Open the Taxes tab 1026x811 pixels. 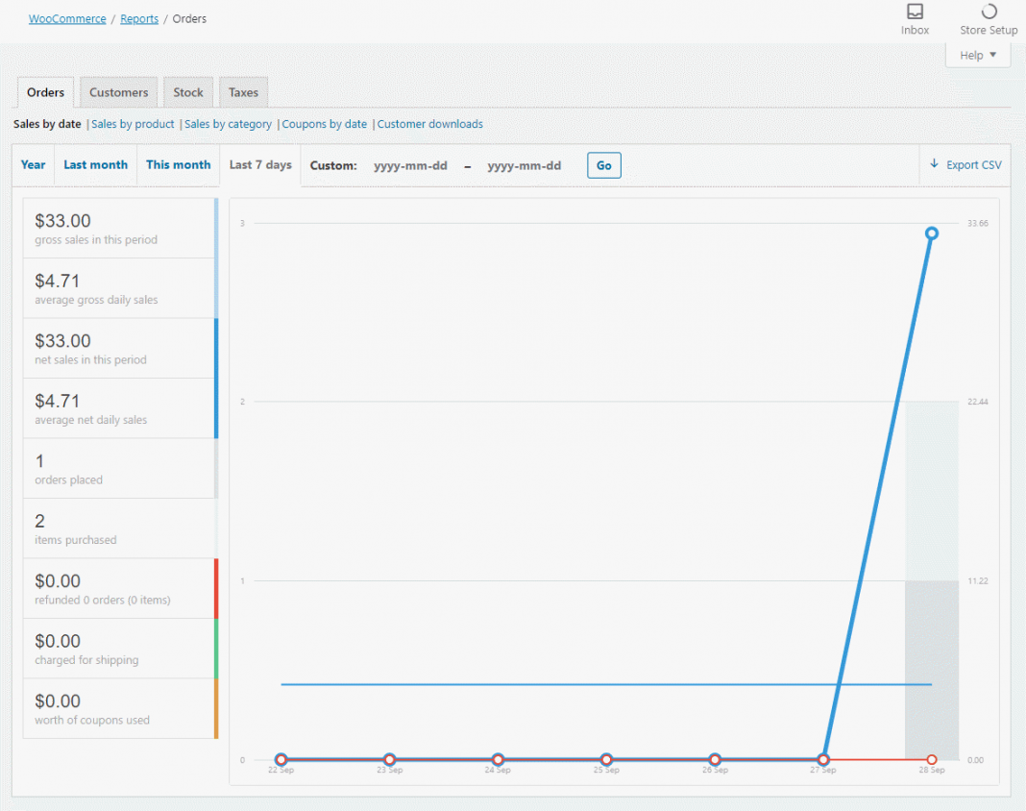pyautogui.click(x=243, y=92)
